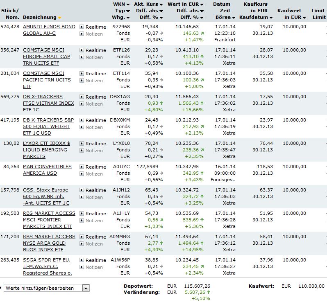Click WKN cell DBX1AG
Image resolution: width=327 pixels, height=302 pixels.
coord(120,97)
